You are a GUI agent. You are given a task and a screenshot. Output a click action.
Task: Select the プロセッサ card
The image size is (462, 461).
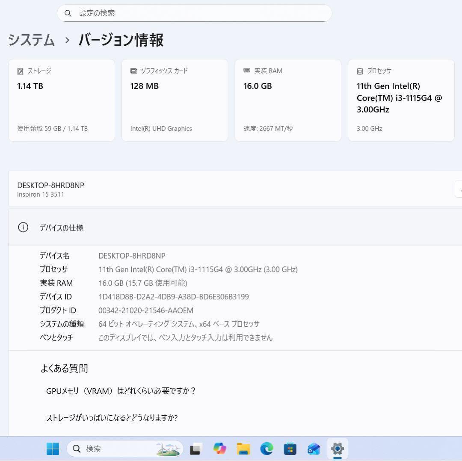(x=401, y=99)
